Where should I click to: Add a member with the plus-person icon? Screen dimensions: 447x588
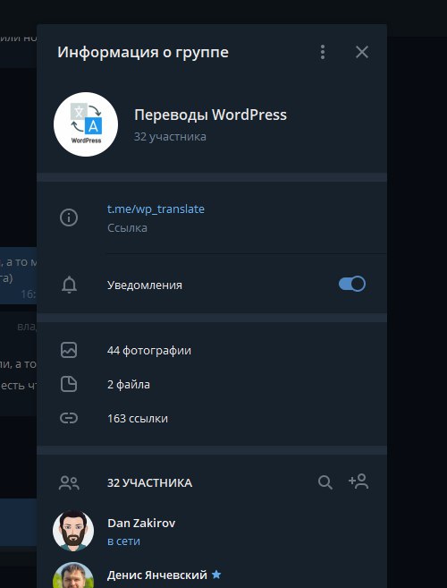(x=358, y=481)
